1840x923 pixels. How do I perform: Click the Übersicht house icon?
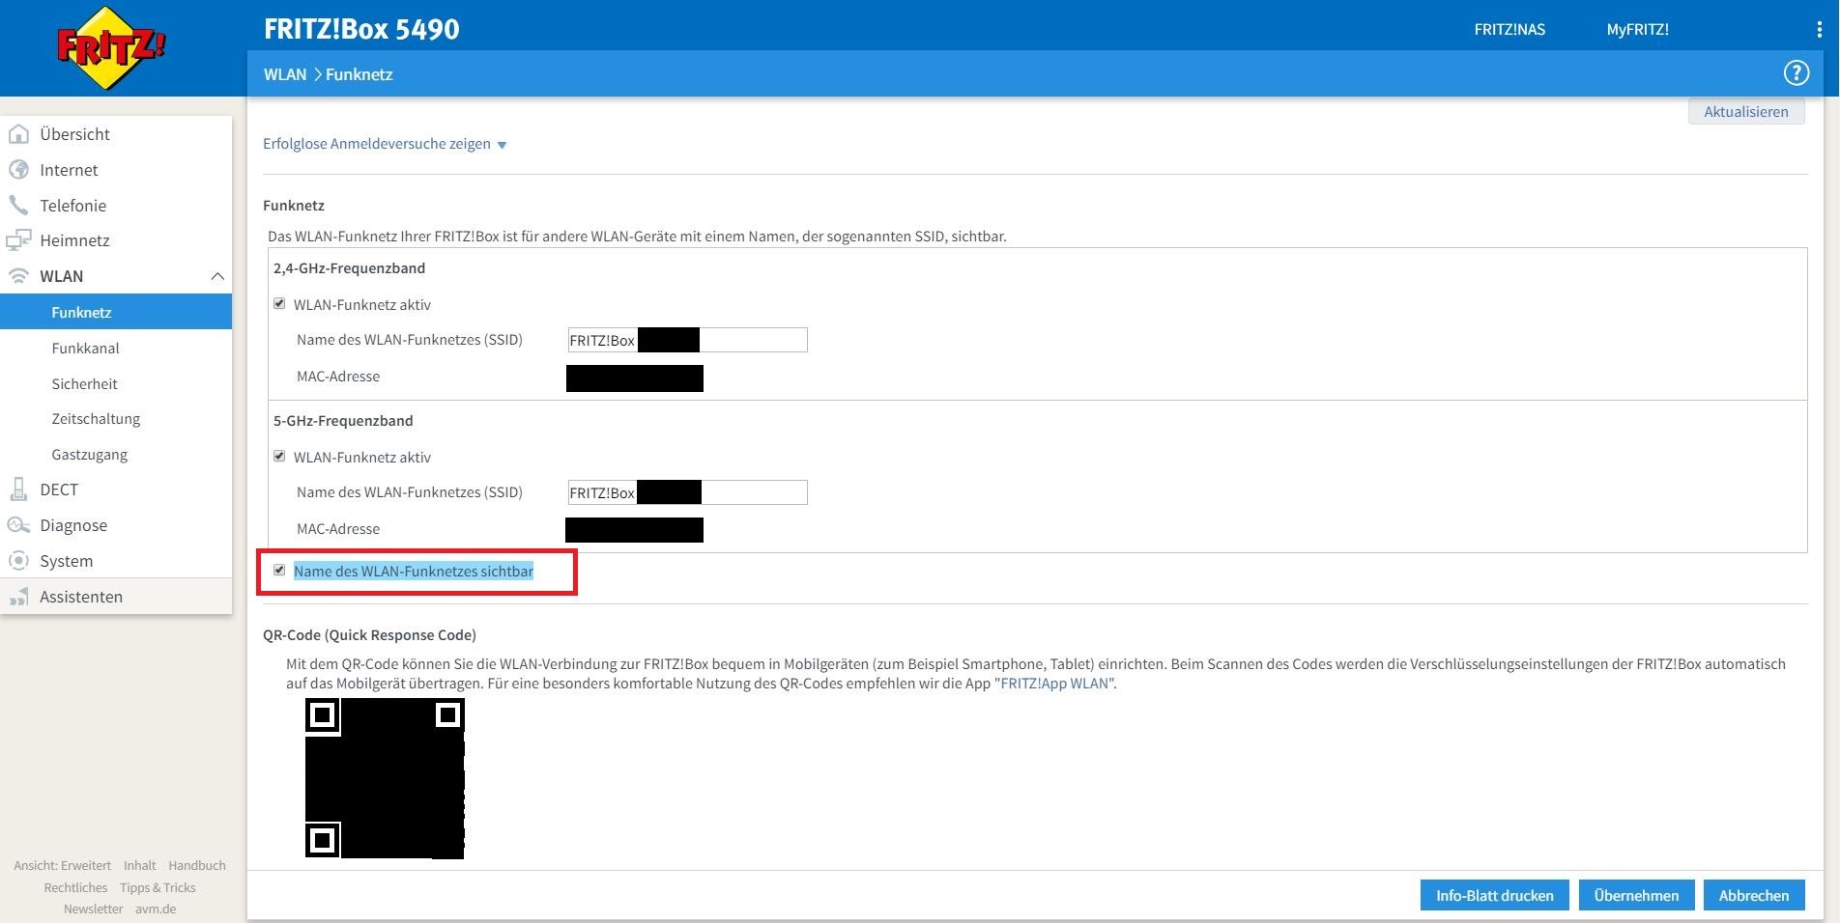pyautogui.click(x=18, y=134)
